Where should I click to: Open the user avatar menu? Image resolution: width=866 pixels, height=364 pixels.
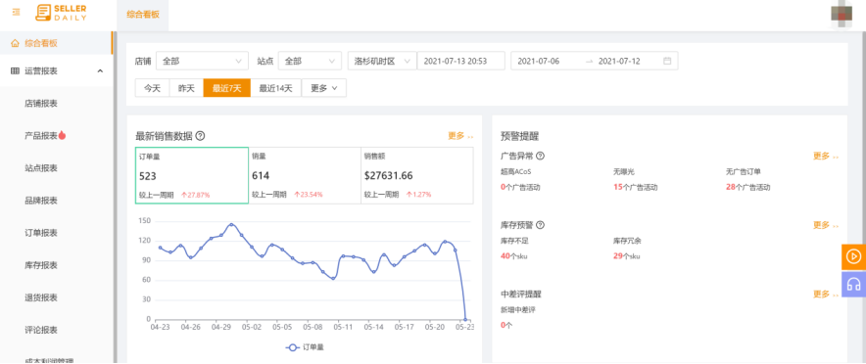click(x=842, y=14)
